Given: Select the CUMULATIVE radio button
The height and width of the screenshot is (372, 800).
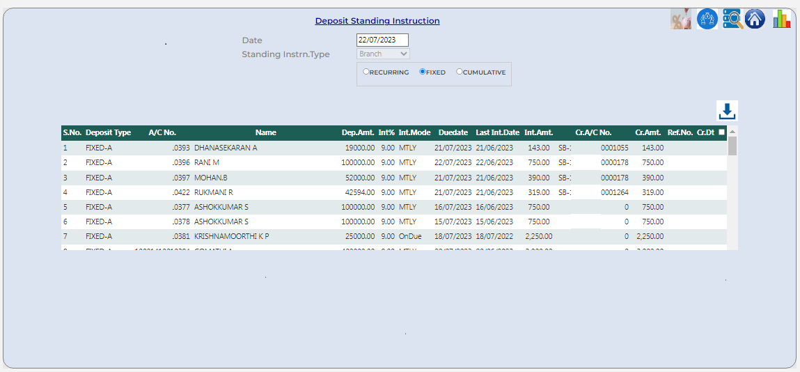Looking at the screenshot, I should click(460, 72).
